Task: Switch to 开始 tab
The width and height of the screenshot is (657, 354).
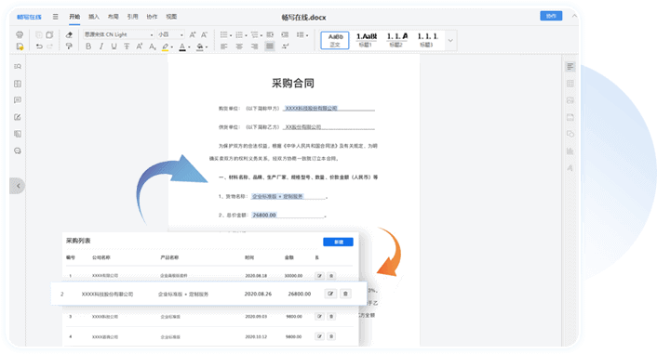Action: click(x=74, y=17)
